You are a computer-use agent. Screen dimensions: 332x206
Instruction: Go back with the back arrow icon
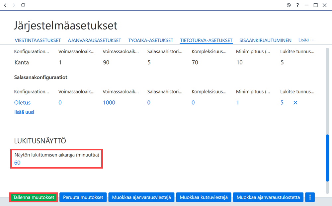[x=5, y=5]
